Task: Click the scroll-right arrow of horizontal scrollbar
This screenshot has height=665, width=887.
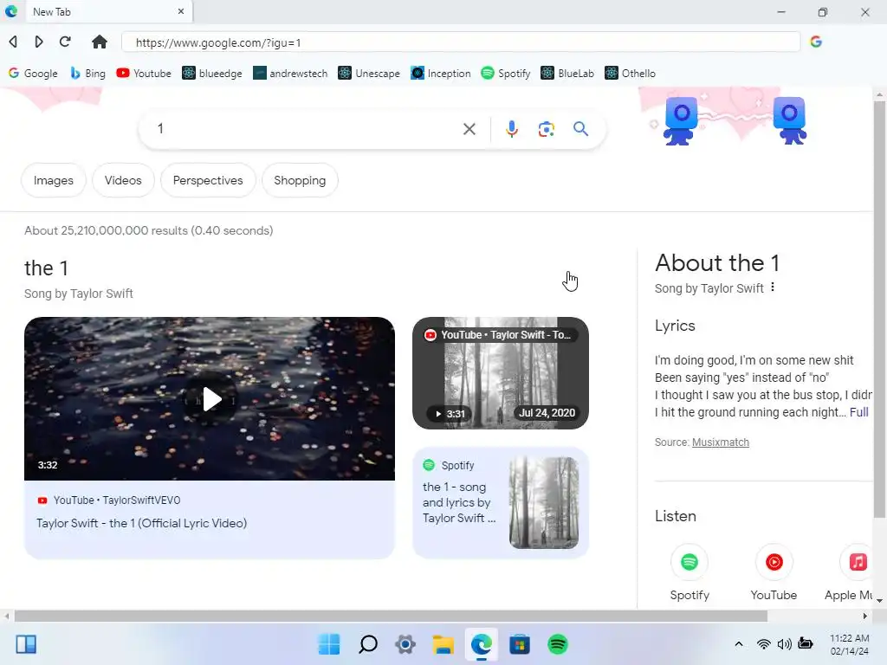Action: click(x=865, y=616)
